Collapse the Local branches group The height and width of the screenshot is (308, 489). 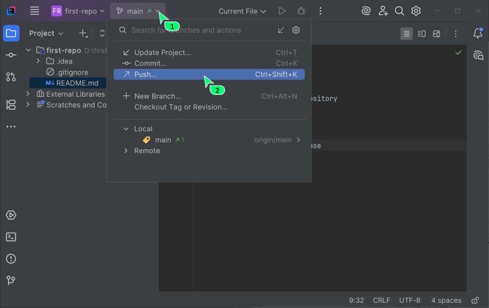(x=126, y=129)
